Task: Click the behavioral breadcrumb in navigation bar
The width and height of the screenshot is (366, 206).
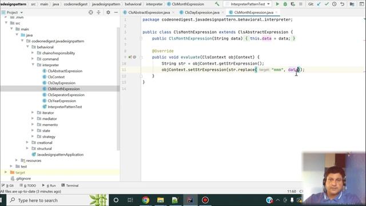Action: click(x=133, y=4)
